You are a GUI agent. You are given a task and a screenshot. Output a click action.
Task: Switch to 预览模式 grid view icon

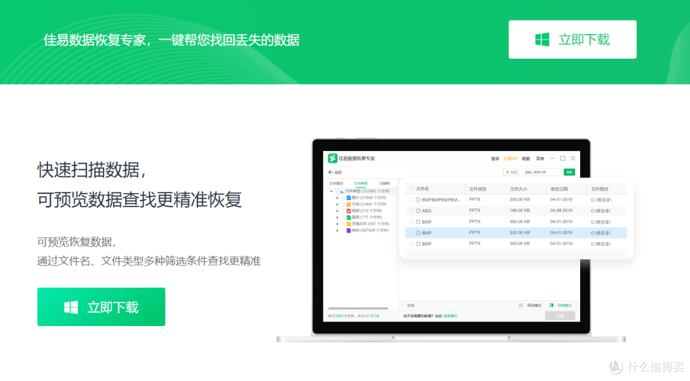pyautogui.click(x=521, y=305)
